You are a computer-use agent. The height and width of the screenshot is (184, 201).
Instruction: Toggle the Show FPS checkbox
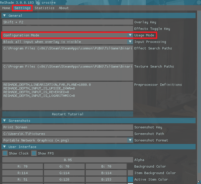[34, 153]
